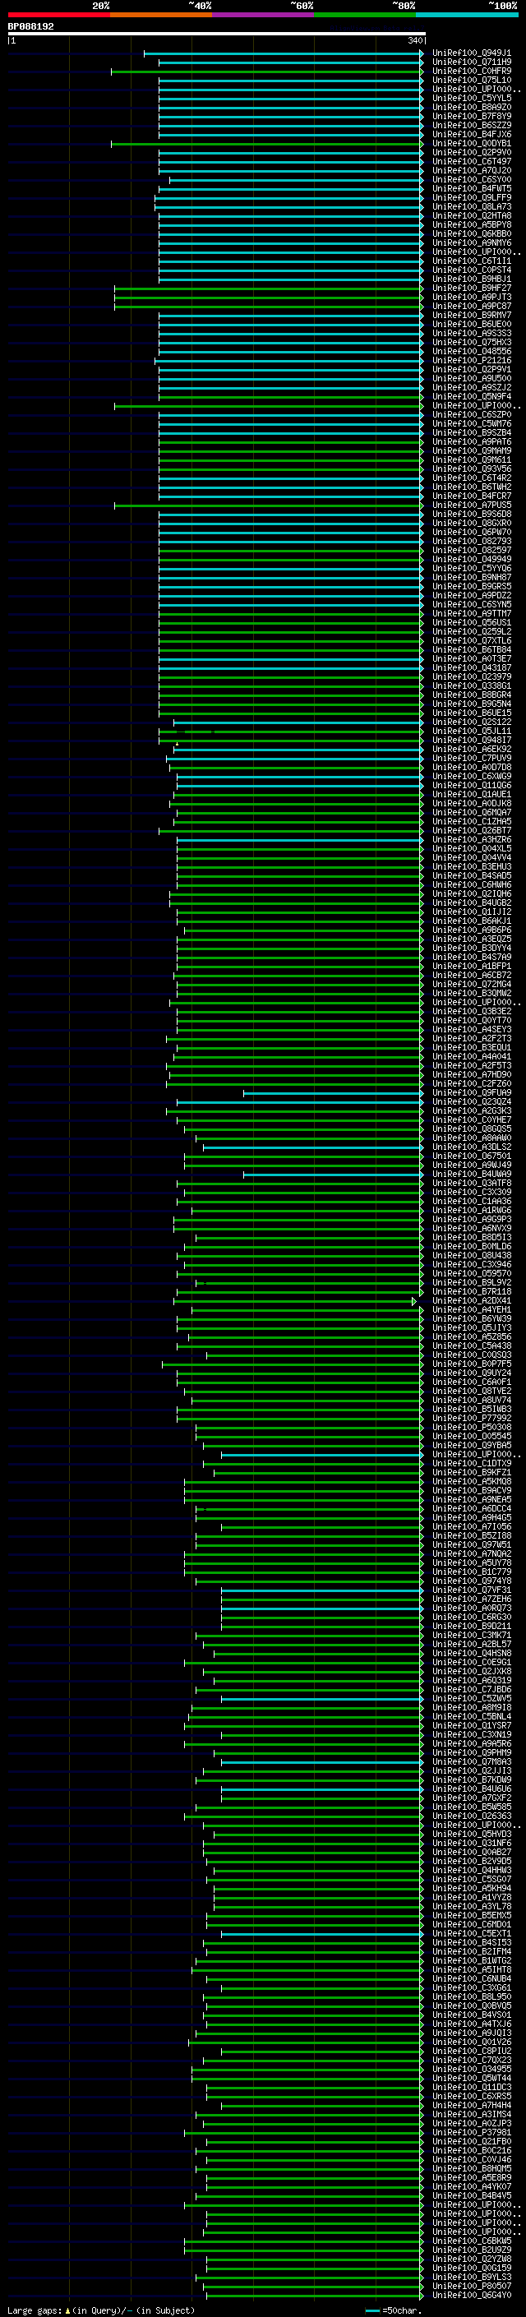
Task: Select the UniRef100_Q8U438 entry
Action: click(471, 1256)
